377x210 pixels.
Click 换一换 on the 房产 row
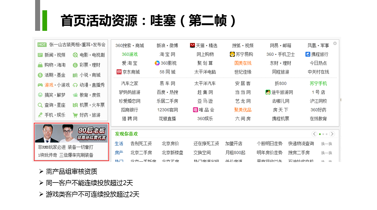point(327,153)
